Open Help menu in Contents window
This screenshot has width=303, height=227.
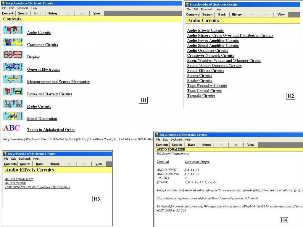click(34, 8)
